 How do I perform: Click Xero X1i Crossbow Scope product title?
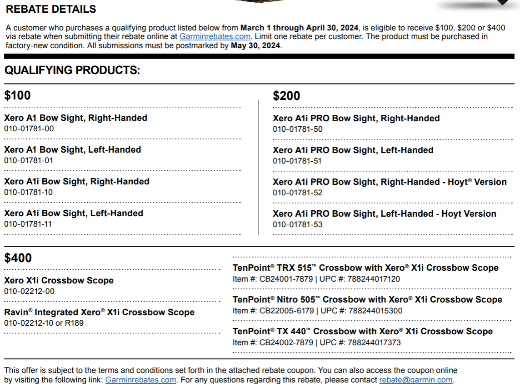point(59,281)
